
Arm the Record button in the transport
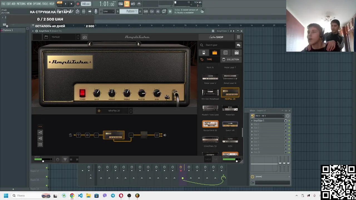pyautogui.click(x=78, y=4)
